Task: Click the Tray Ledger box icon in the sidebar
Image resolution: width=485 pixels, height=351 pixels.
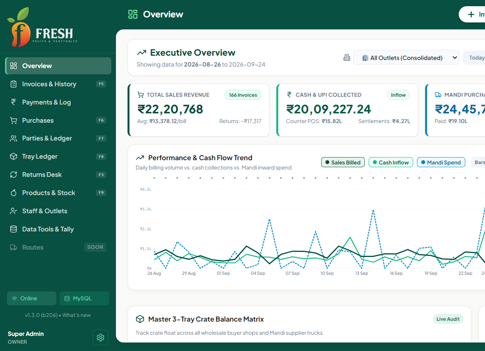Action: 14,156
